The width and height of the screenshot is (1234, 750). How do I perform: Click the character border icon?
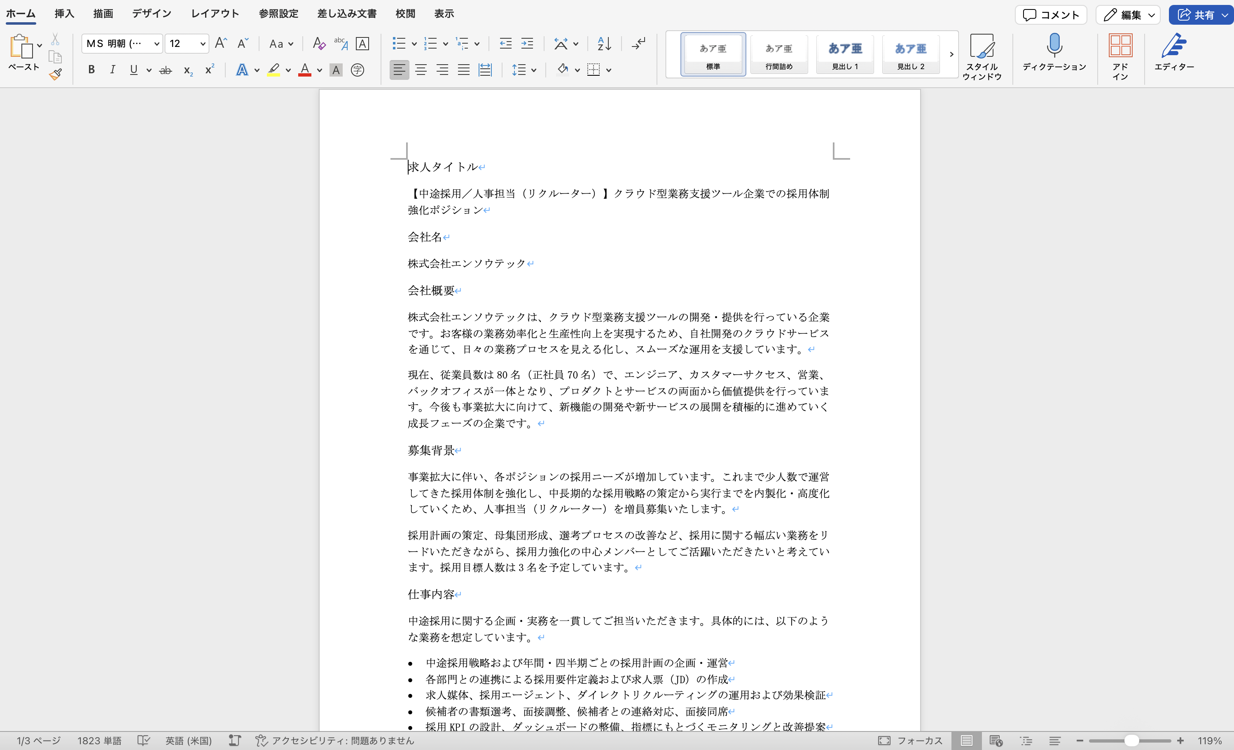(362, 44)
